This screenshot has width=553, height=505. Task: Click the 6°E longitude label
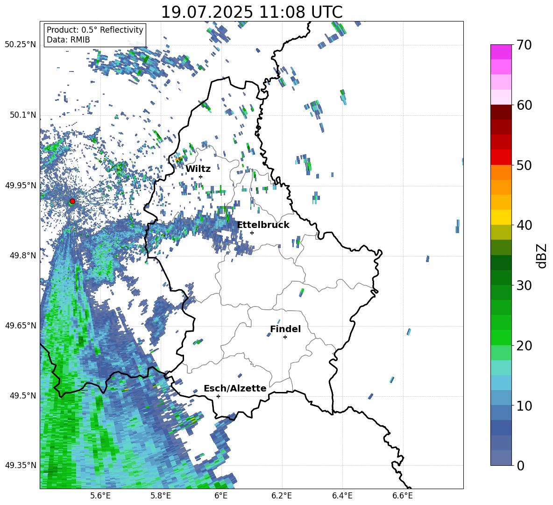point(221,496)
